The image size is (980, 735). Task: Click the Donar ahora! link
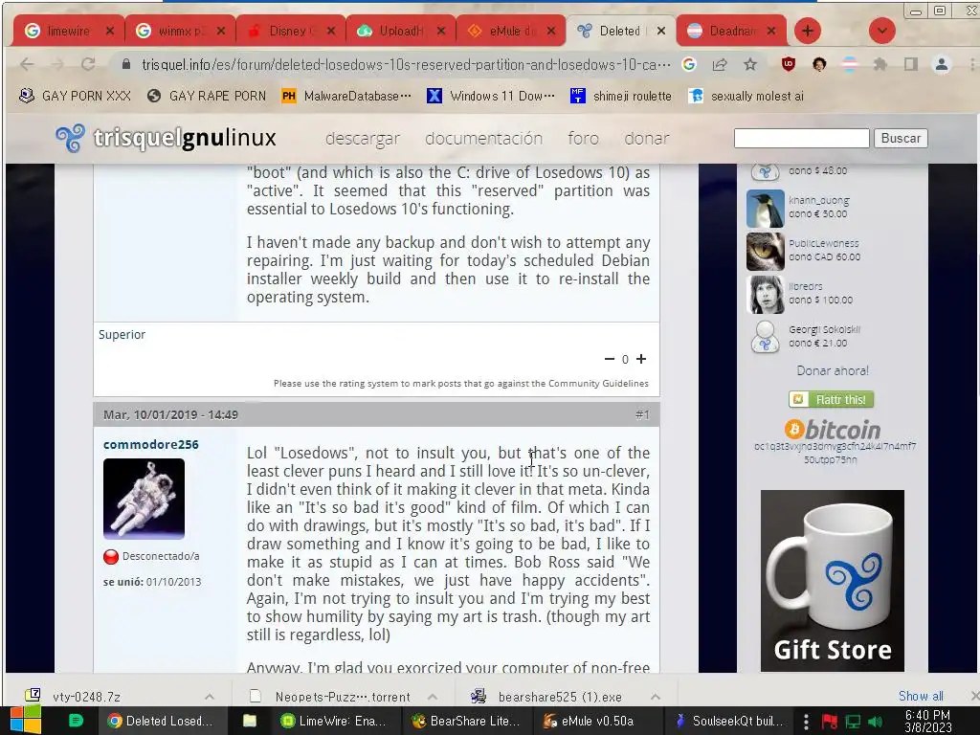coord(833,370)
